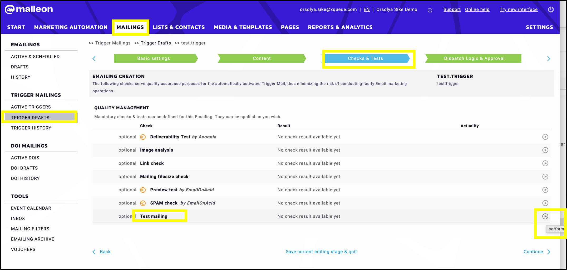
Task: Open SETTINGS
Action: click(x=539, y=27)
